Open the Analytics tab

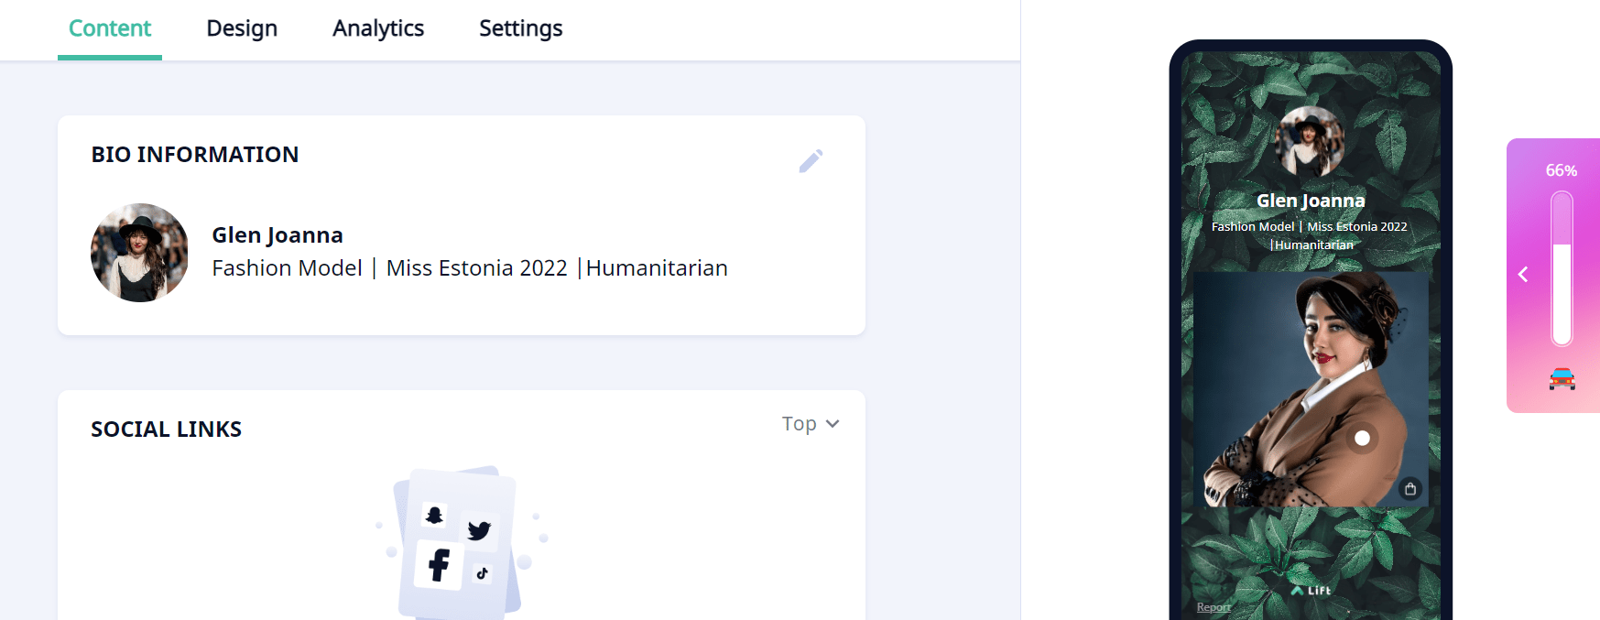click(x=378, y=28)
